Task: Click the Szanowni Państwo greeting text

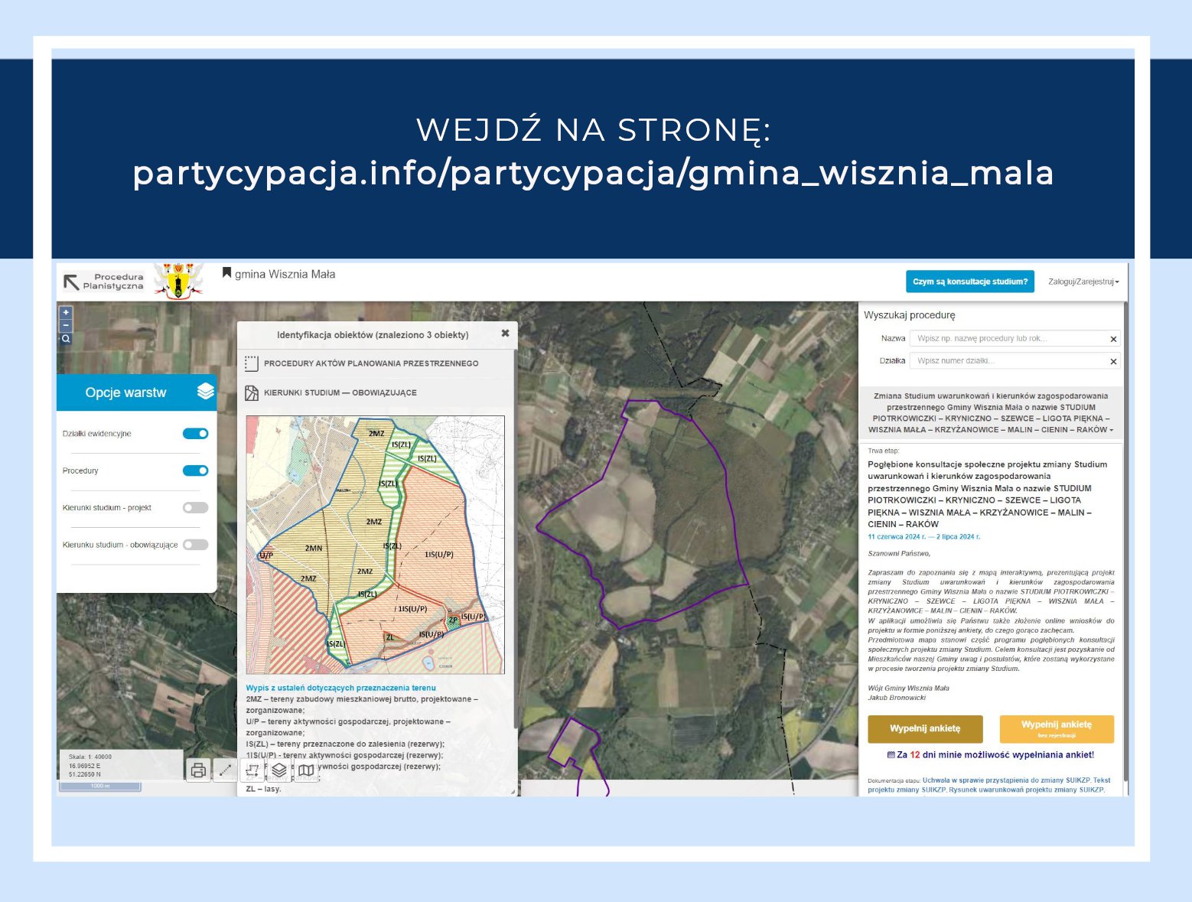Action: [899, 553]
